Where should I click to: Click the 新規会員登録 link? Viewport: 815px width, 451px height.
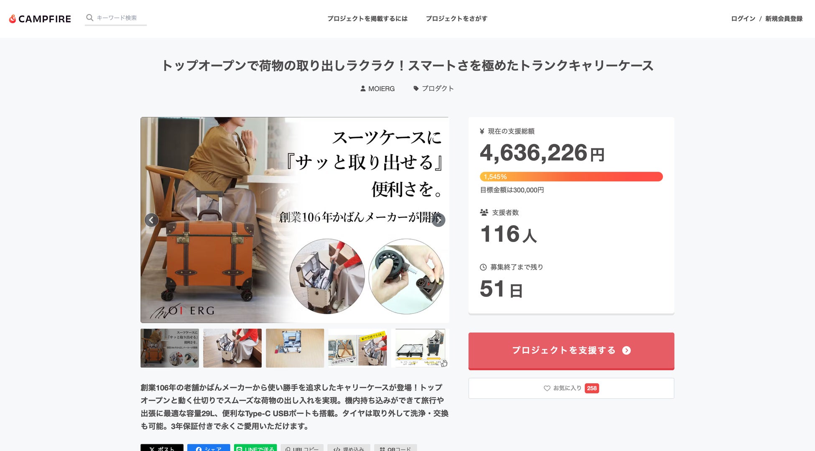point(784,19)
